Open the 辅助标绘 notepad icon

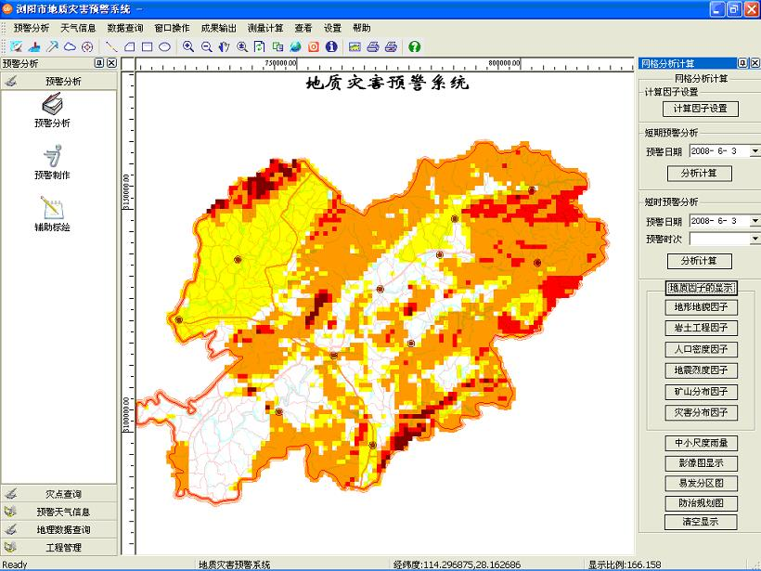[x=52, y=209]
